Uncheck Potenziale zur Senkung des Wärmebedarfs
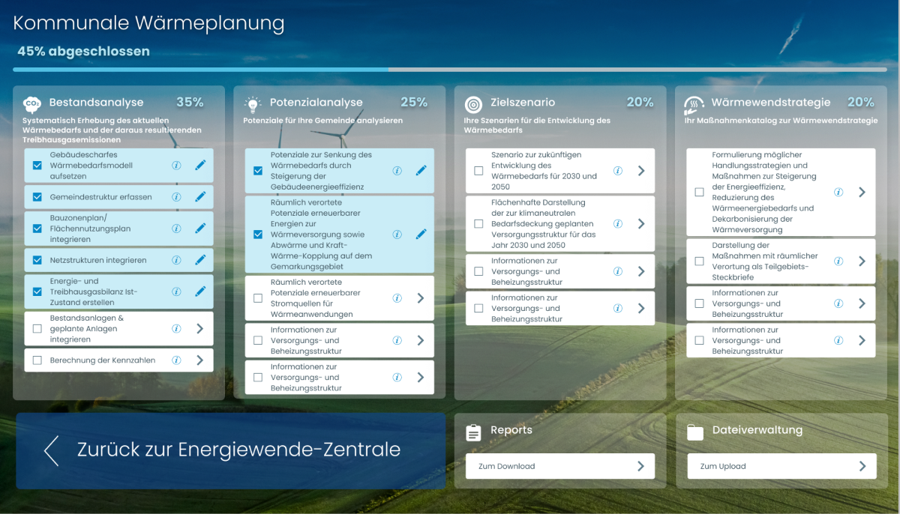900x514 pixels. (258, 171)
